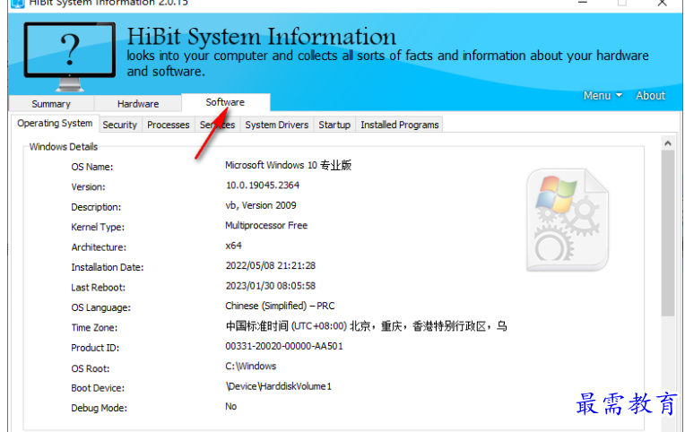Click 'vb, Version 2009' value
Image resolution: width=685 pixels, height=432 pixels.
pyautogui.click(x=261, y=205)
